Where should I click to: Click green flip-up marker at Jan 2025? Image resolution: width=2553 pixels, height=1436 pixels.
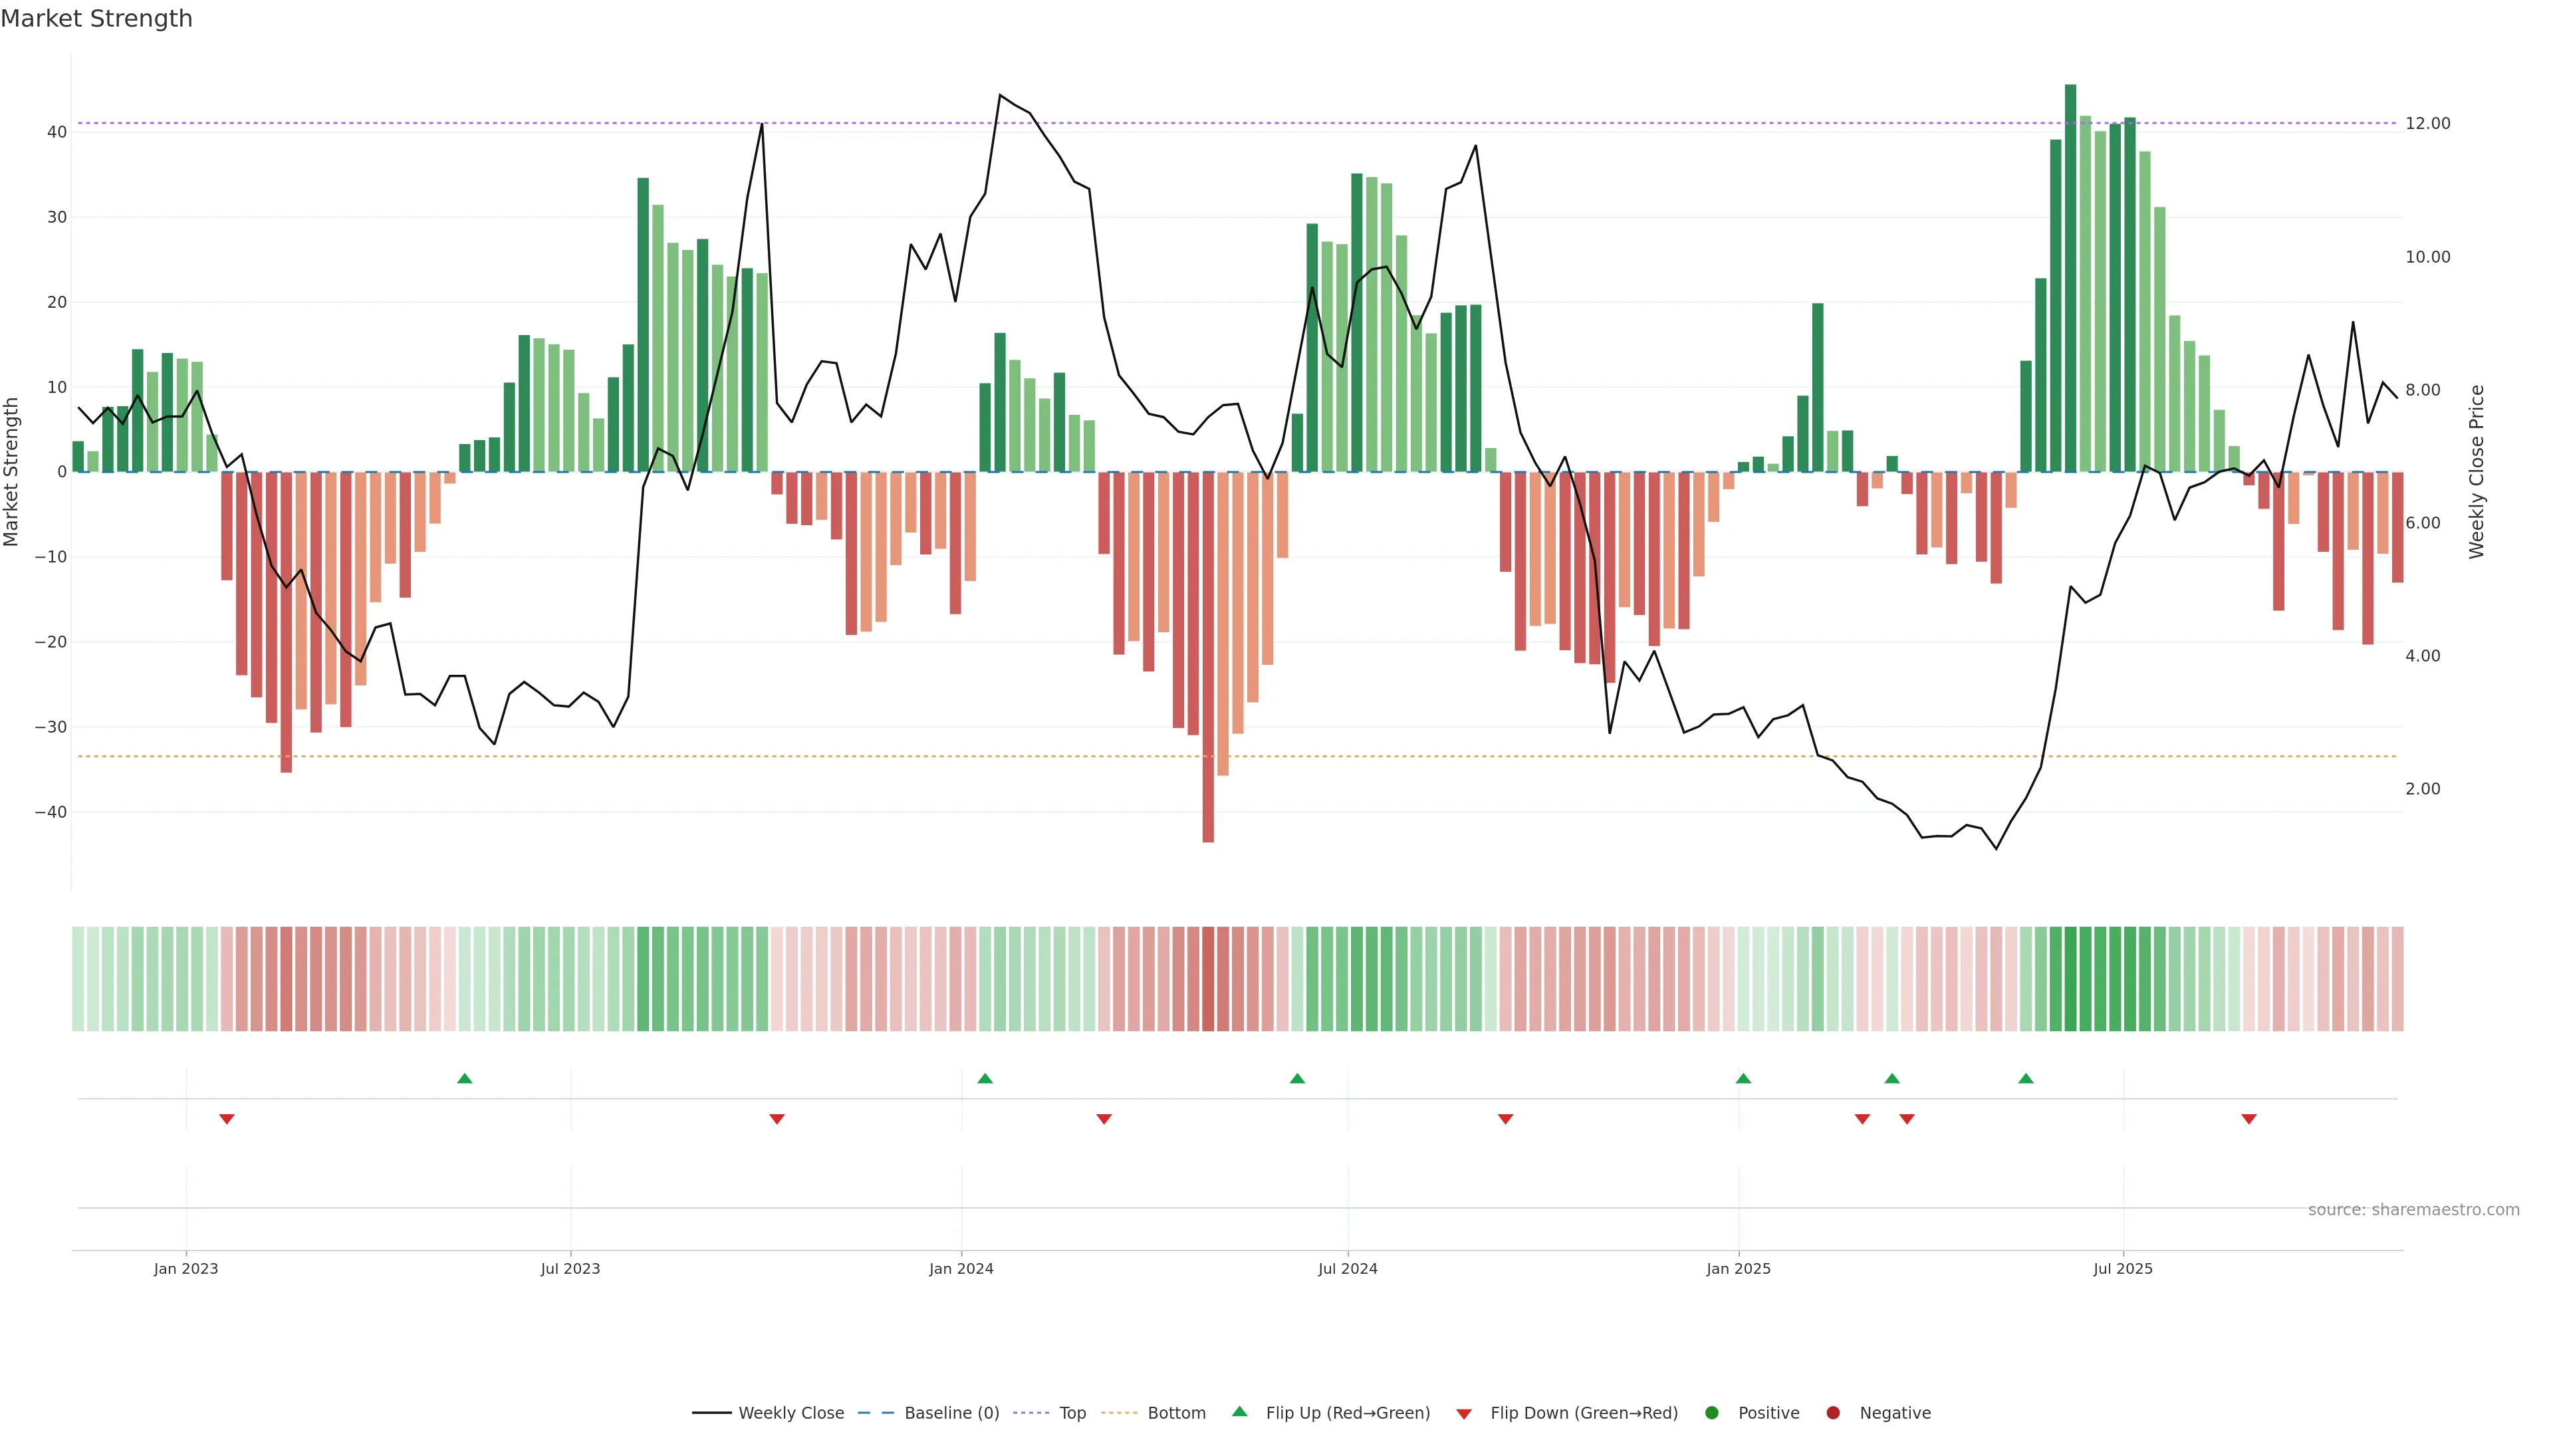1743,1078
